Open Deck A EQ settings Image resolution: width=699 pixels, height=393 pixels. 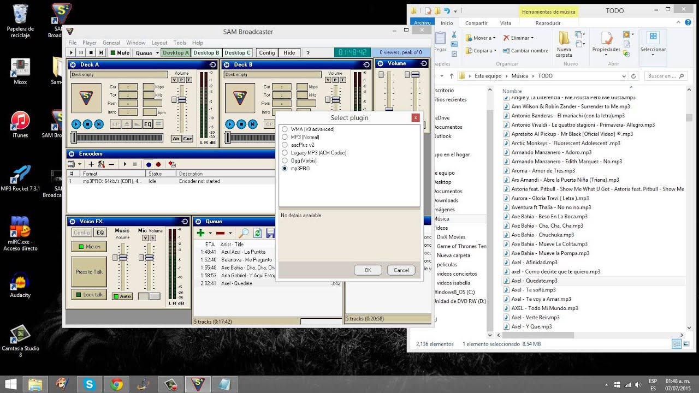coord(147,124)
